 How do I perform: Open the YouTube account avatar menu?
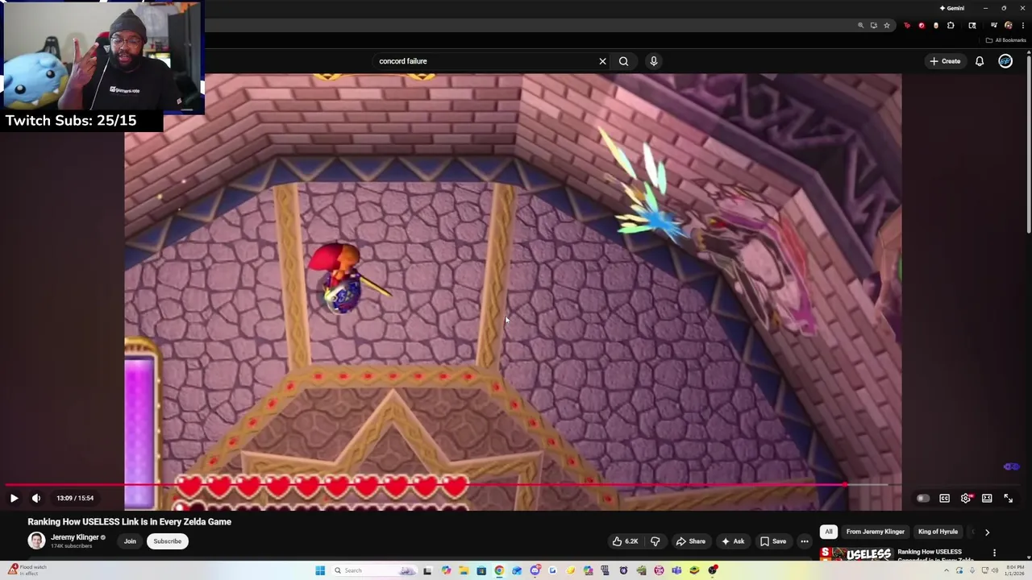(1005, 61)
